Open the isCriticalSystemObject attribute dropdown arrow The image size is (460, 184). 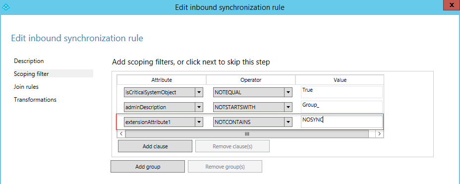[x=199, y=92]
